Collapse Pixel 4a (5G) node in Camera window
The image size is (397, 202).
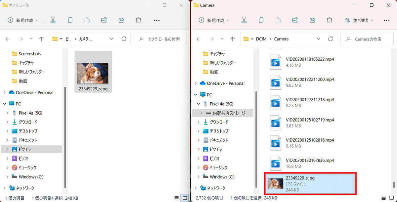click(x=198, y=104)
